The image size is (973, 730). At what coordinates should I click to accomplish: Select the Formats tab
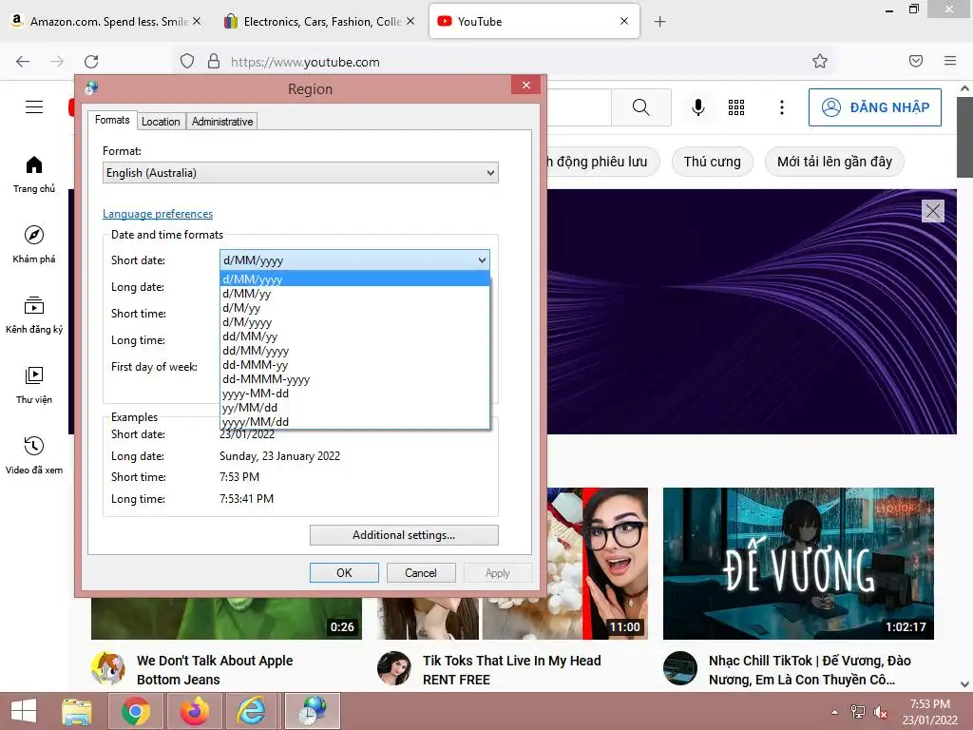coord(112,120)
